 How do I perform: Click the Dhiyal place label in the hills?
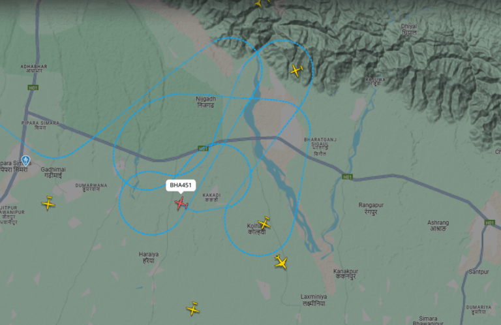(409, 29)
